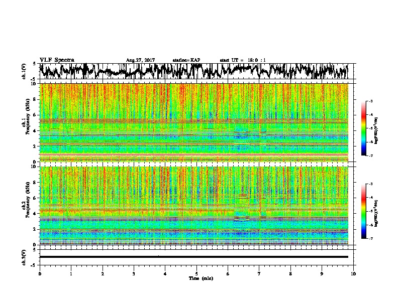Click the "-5" label on ch.1 colorbar

pyautogui.click(x=370, y=128)
